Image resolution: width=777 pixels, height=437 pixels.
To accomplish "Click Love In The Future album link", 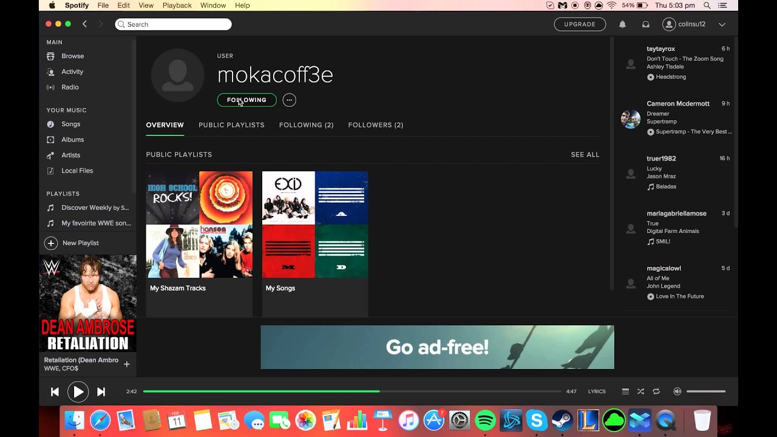I will click(x=680, y=296).
